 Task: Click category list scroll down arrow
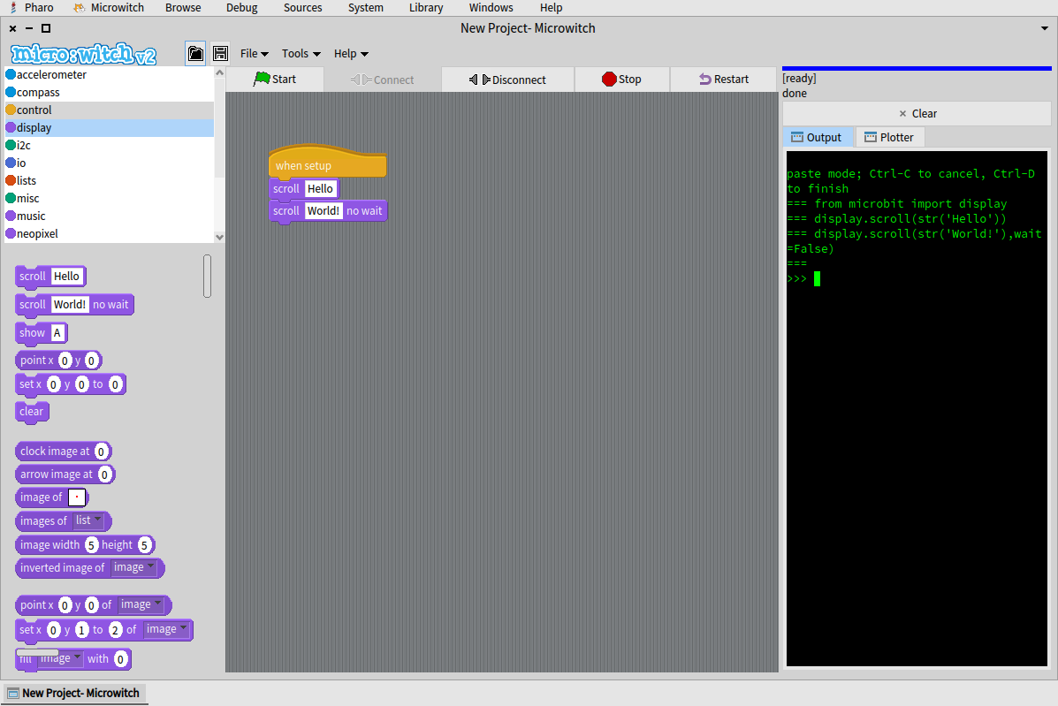(x=219, y=237)
